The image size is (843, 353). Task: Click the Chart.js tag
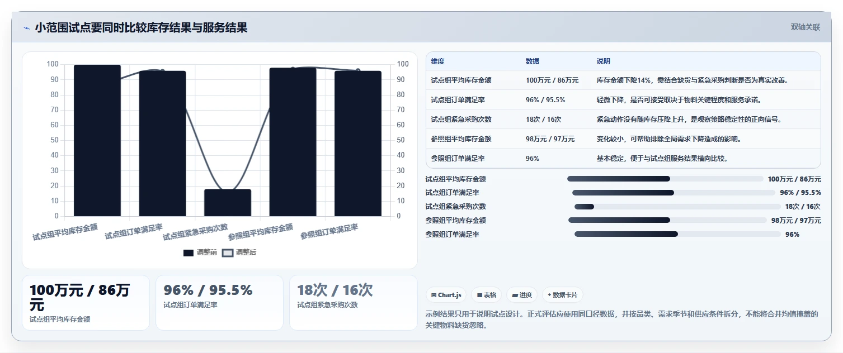click(446, 295)
